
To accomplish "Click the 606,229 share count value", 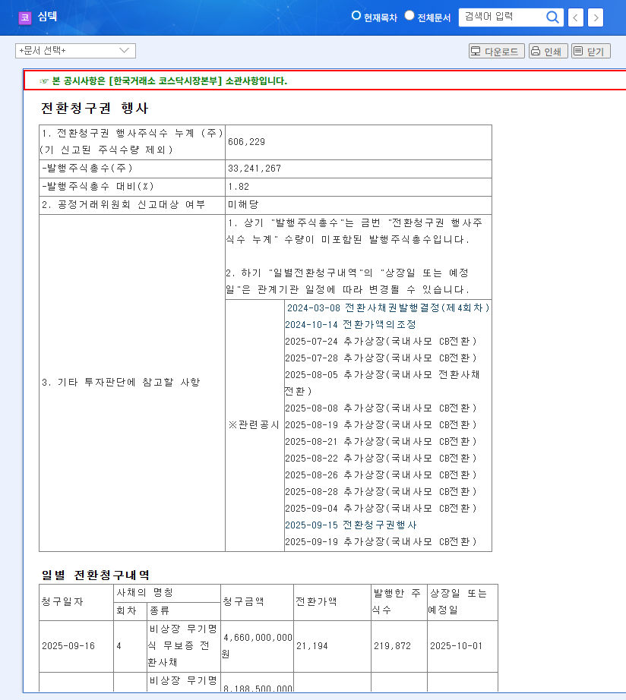I will pos(246,142).
